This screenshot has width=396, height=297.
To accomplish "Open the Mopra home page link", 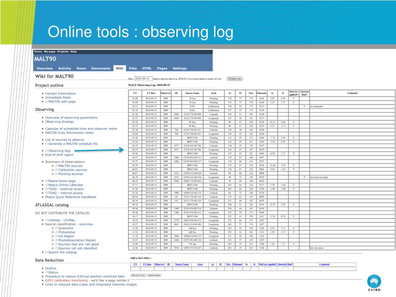I will (x=61, y=181).
